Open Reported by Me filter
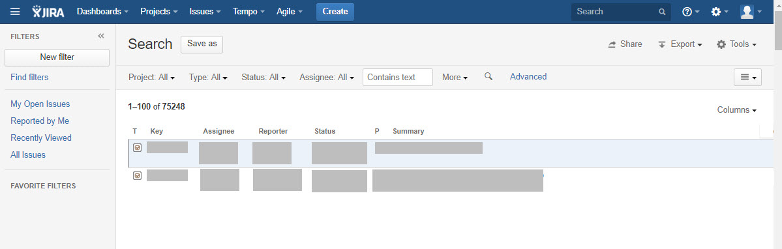This screenshot has height=249, width=782. (x=40, y=121)
